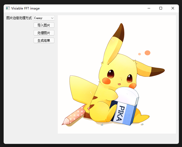Click the app icon in title bar
The image size is (182, 147).
[8, 8]
